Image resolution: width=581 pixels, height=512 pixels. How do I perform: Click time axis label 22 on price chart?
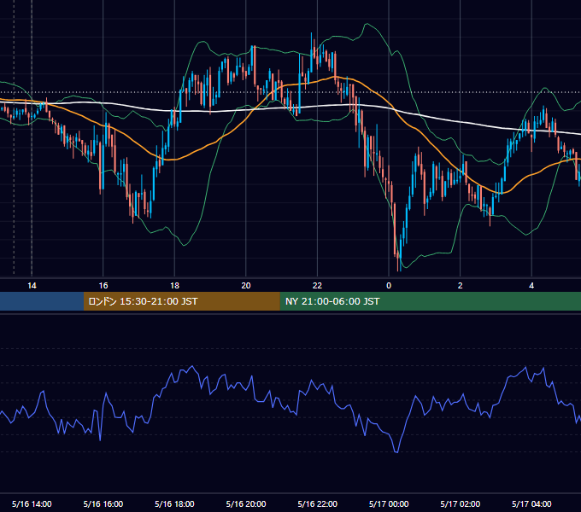coord(317,286)
